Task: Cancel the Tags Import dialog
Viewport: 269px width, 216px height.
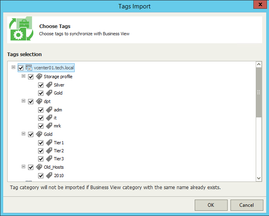Action: point(247,205)
